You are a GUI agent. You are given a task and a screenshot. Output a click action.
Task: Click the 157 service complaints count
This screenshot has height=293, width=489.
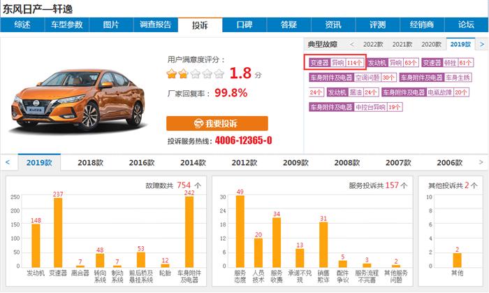tap(392, 185)
